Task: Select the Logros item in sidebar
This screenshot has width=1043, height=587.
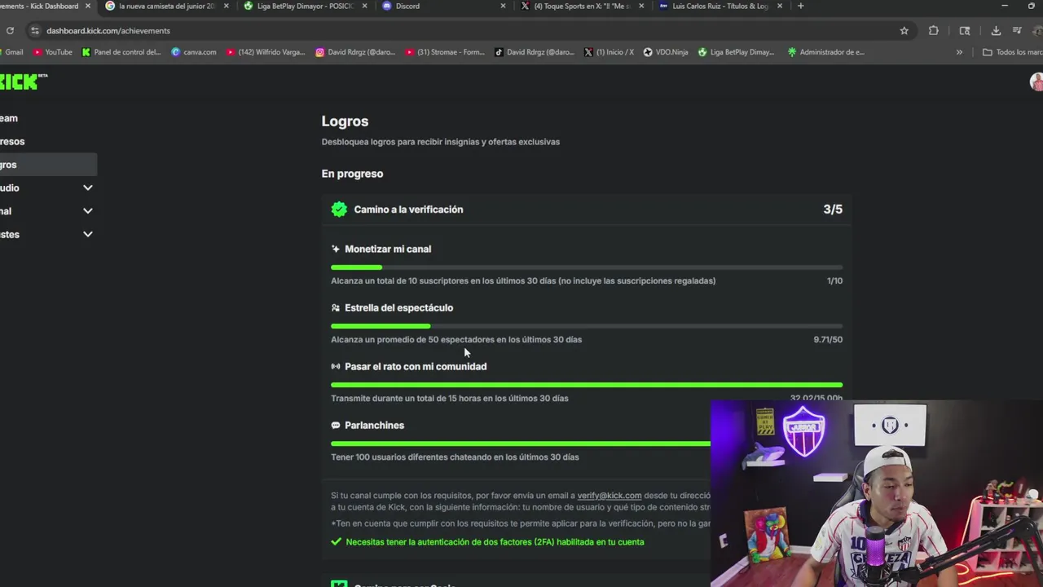Action: coord(47,165)
